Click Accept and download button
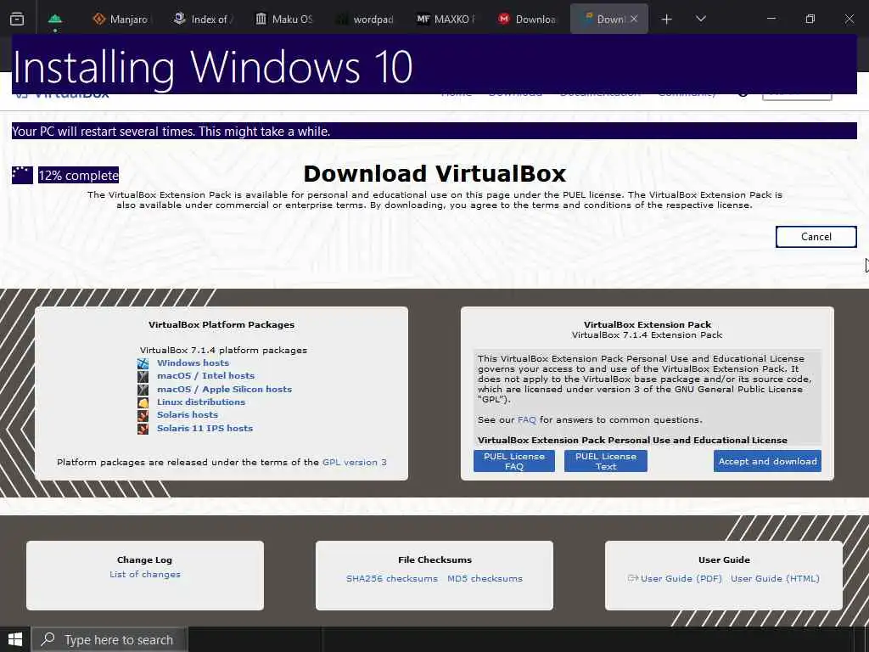869x652 pixels. [x=767, y=461]
